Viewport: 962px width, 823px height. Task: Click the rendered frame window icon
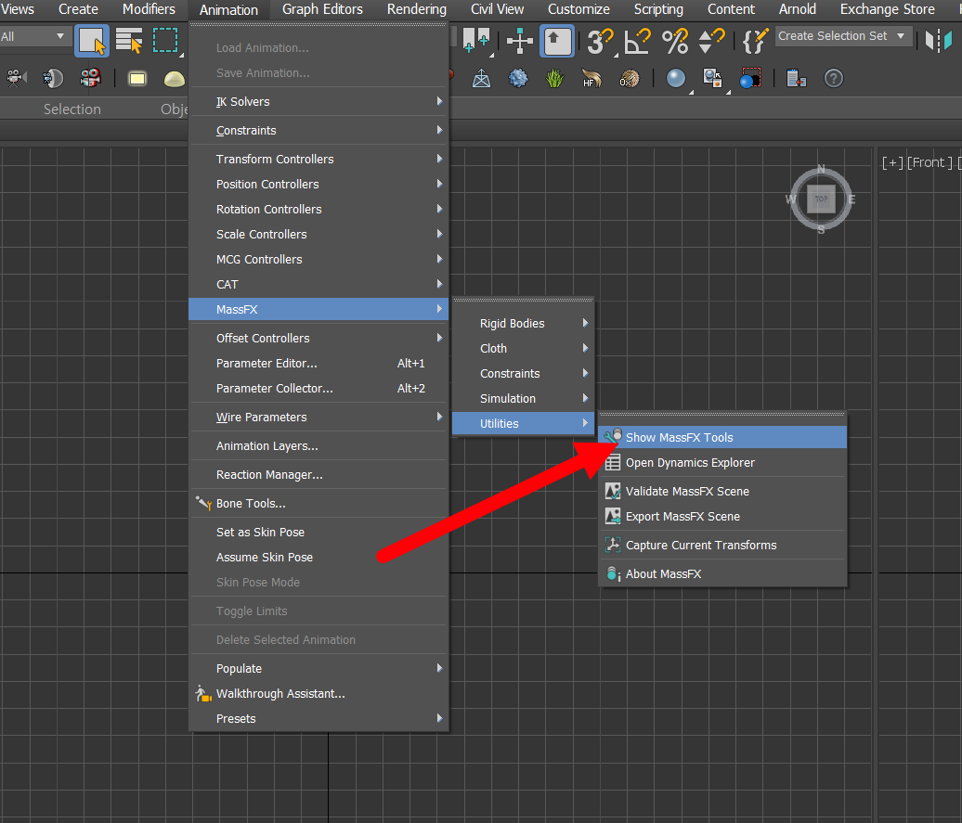point(750,79)
